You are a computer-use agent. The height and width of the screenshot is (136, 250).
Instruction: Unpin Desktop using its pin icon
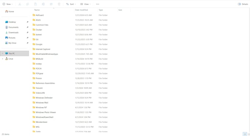(x=28, y=22)
